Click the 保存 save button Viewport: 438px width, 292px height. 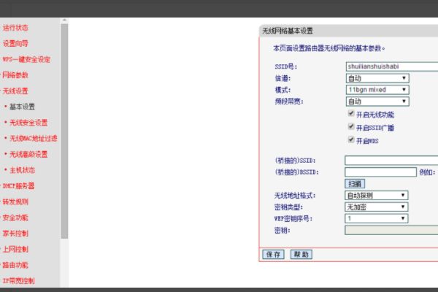click(x=273, y=254)
